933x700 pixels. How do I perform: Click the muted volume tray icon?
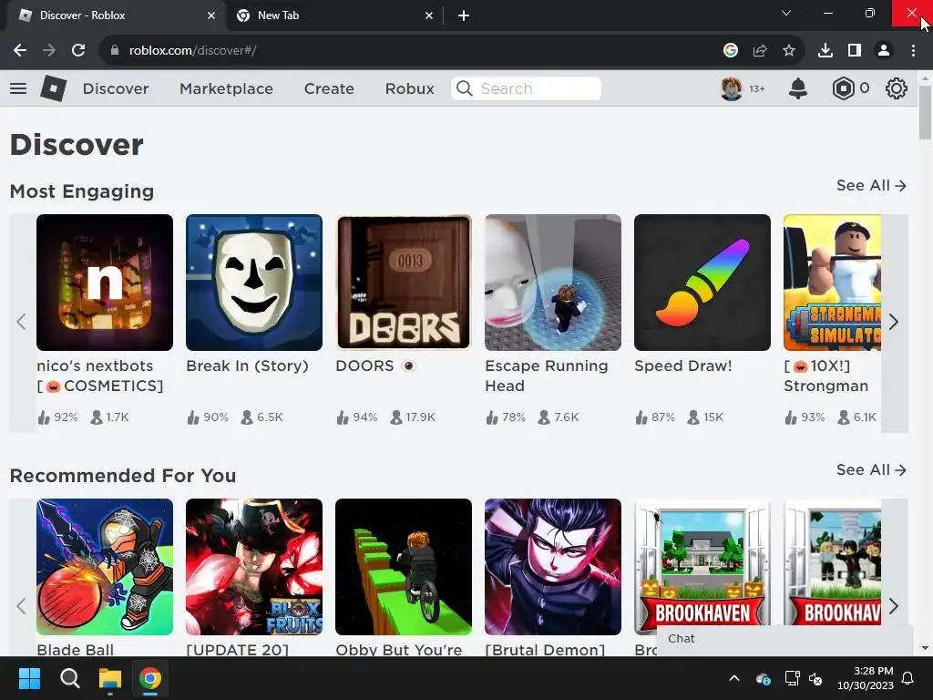[815, 678]
